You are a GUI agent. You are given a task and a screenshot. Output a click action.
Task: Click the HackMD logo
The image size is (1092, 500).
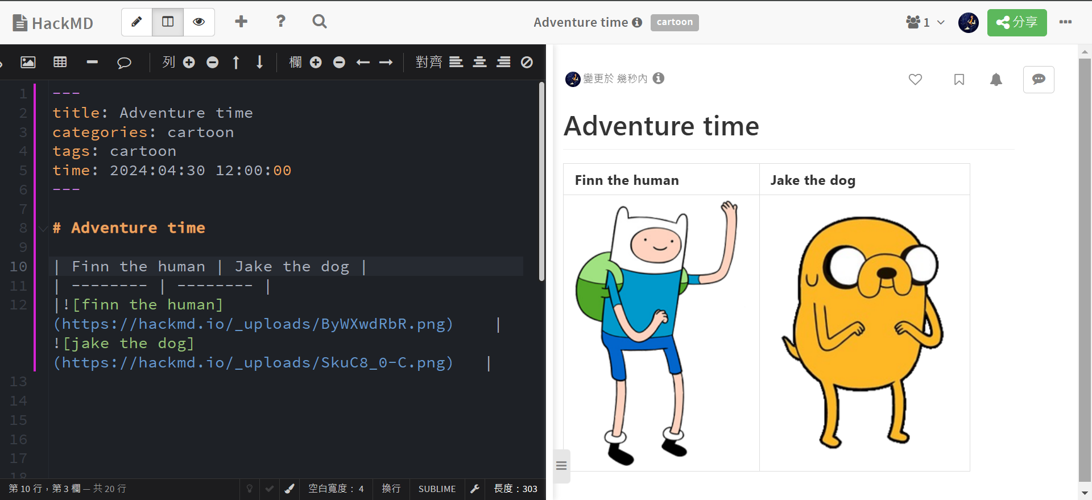click(53, 23)
